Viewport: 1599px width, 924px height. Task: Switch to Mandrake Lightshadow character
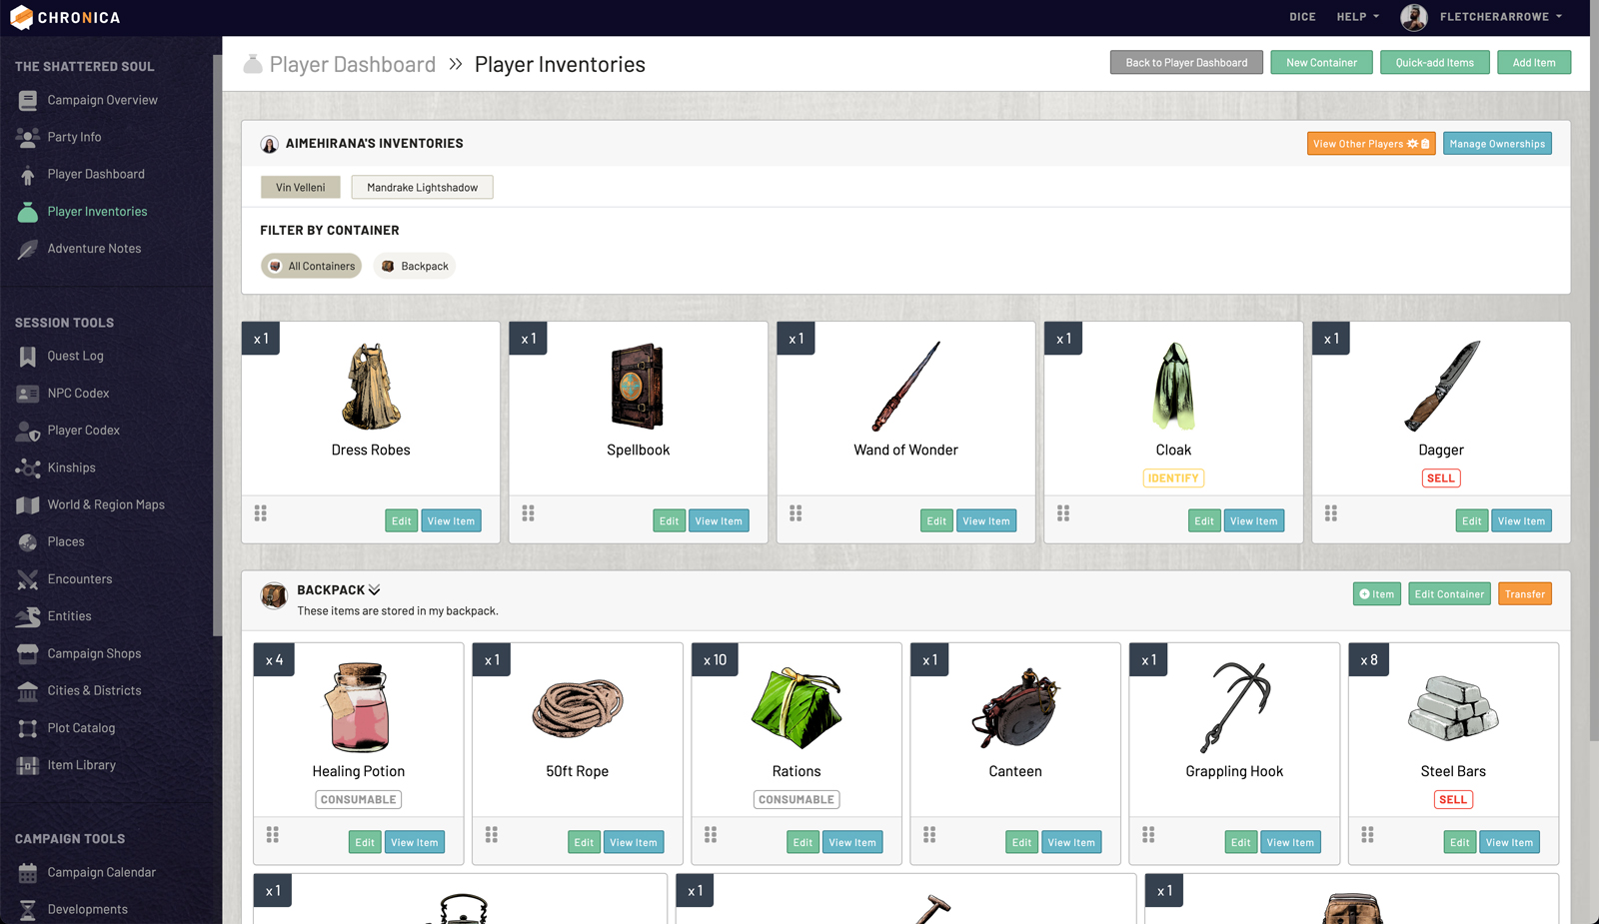click(x=422, y=188)
